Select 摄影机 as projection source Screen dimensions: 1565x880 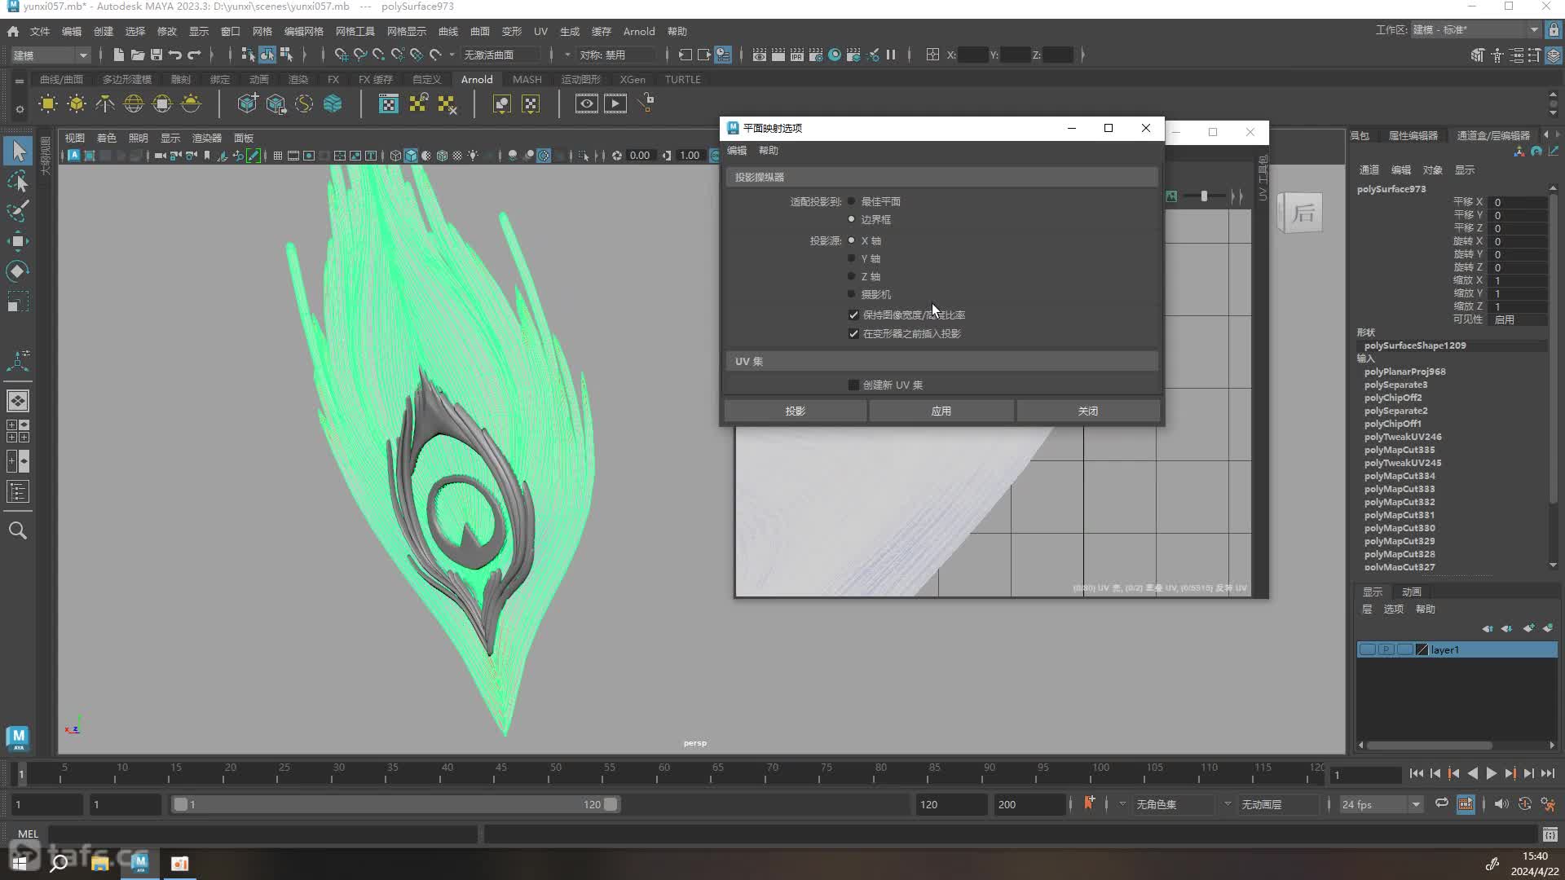pyautogui.click(x=852, y=294)
